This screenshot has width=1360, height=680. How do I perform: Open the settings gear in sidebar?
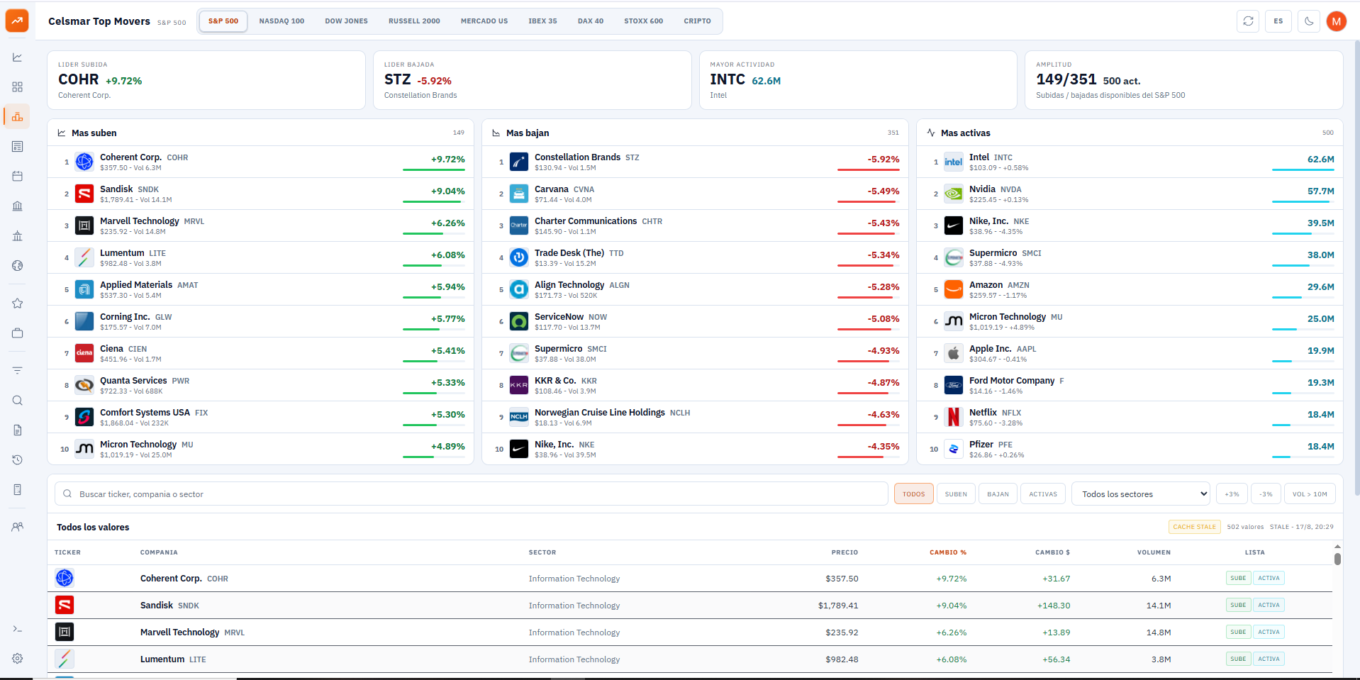[18, 659]
